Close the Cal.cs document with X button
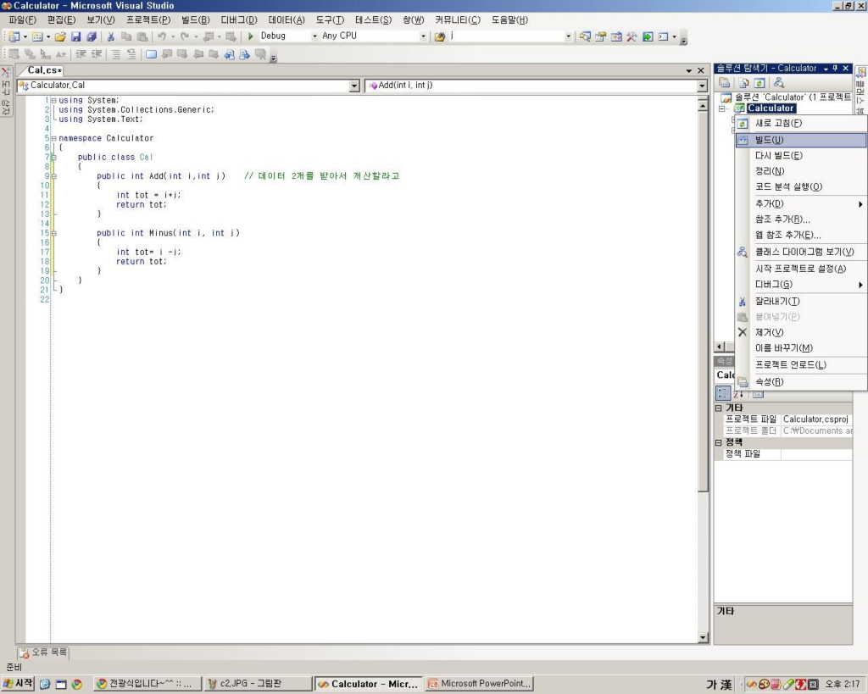Image resolution: width=868 pixels, height=694 pixels. coord(701,70)
